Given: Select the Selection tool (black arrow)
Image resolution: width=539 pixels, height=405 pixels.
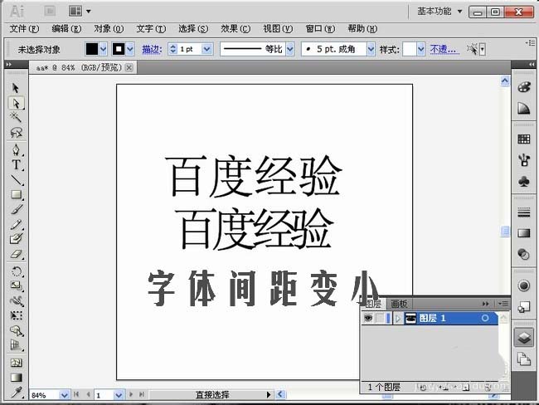Looking at the screenshot, I should [16, 88].
